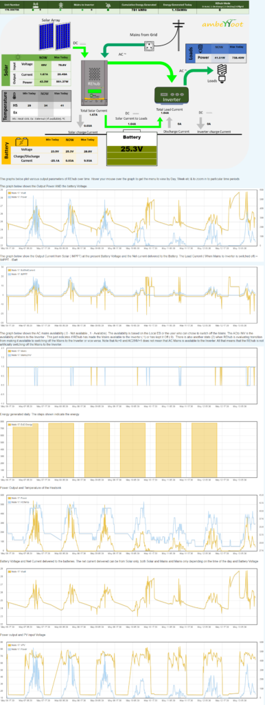Screen dimensions: 265x705
Task: Click the Solar Current to Loads label
Action: click(x=132, y=118)
